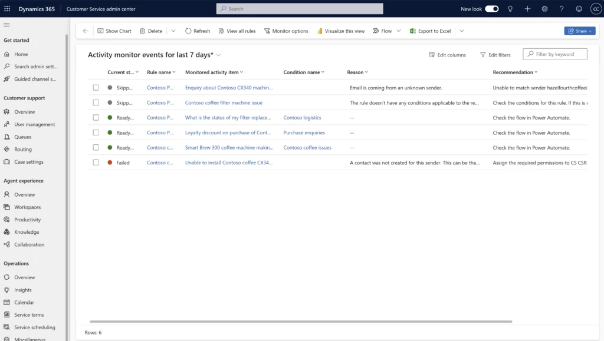The image size is (604, 341).
Task: Toggle the New look switch
Action: tap(493, 9)
